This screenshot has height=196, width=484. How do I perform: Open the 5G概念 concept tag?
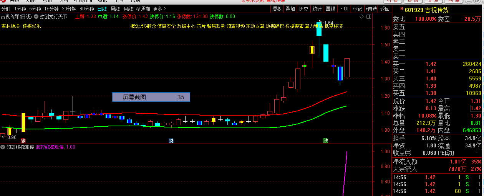148,26
